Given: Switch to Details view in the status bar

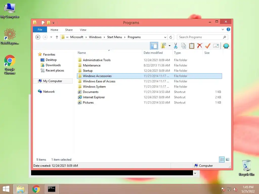Looking at the screenshot, I should coord(222,160).
